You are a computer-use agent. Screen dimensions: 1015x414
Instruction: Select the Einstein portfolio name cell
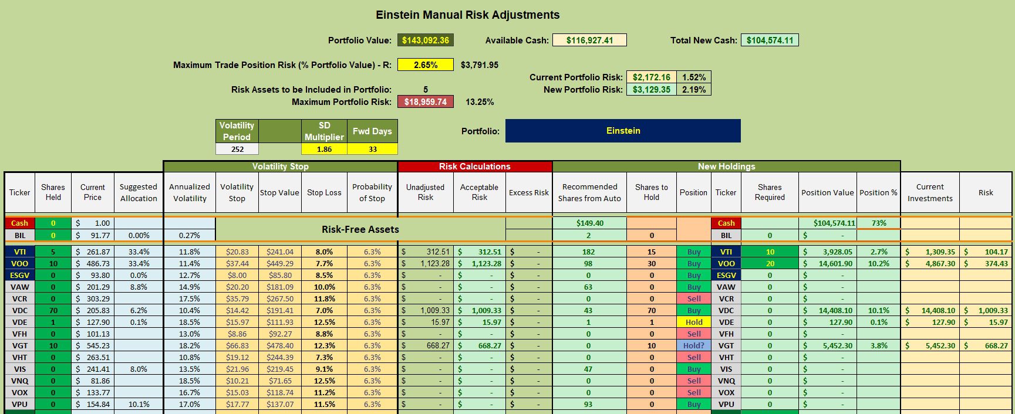623,131
